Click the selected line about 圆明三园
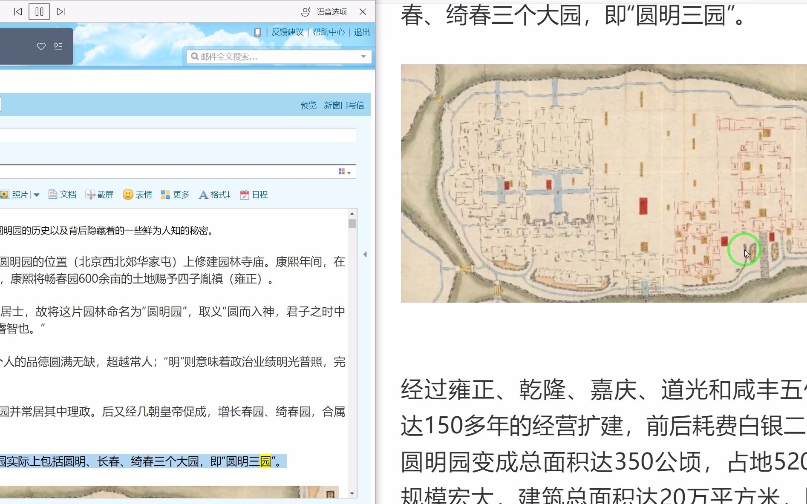 coord(143,461)
